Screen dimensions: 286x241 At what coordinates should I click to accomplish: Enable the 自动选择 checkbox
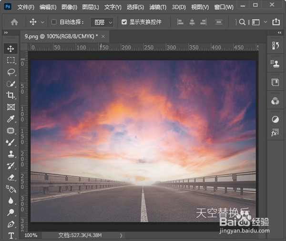[54, 22]
